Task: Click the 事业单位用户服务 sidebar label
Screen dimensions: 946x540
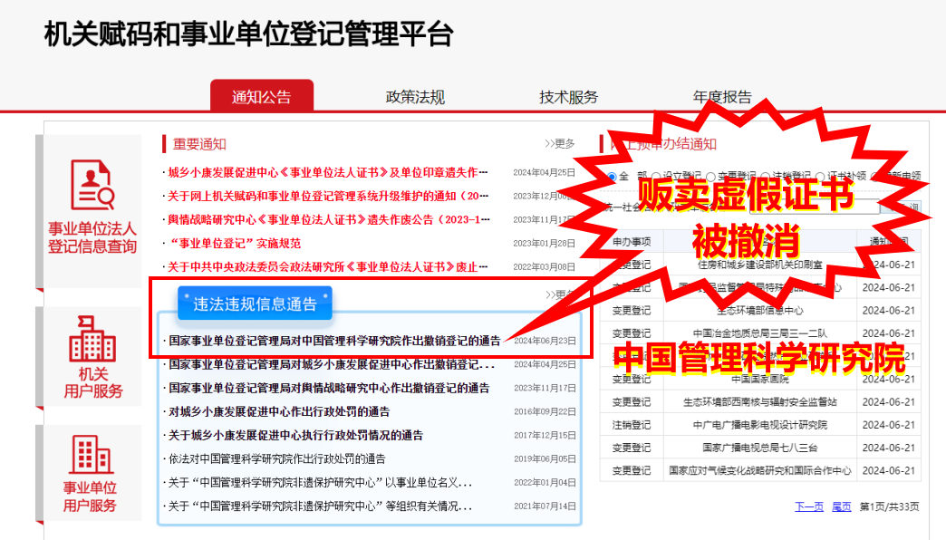Action: (x=90, y=496)
